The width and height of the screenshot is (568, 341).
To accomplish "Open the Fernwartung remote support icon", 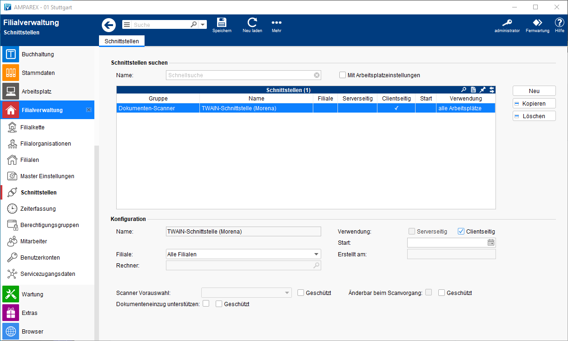I will (537, 25).
